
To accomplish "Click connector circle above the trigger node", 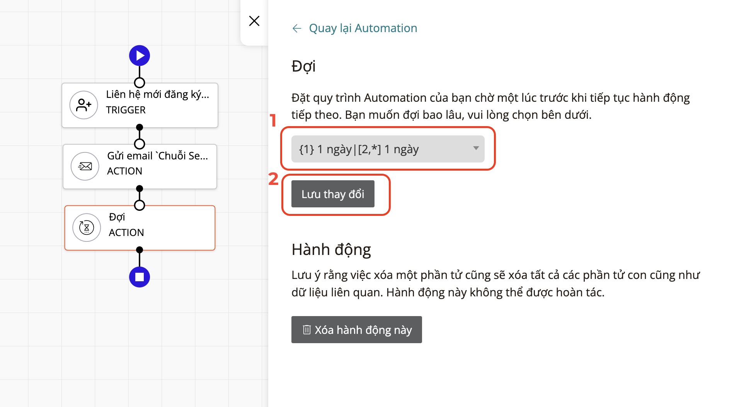I will [x=140, y=83].
